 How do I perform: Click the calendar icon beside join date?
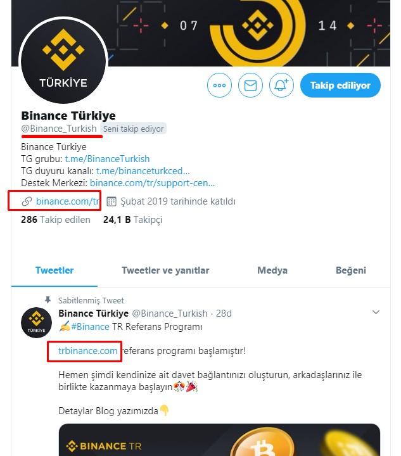(x=111, y=201)
